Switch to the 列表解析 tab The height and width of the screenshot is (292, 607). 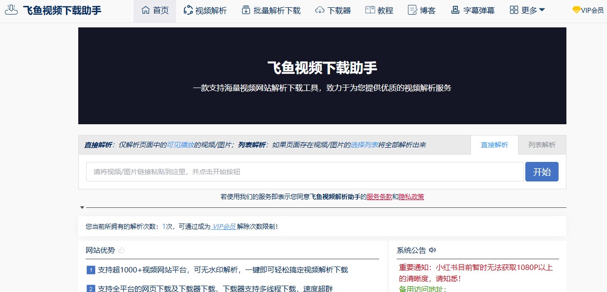(542, 145)
